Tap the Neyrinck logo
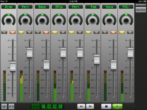Viewport: 147px width, 110px height. tap(141, 5)
